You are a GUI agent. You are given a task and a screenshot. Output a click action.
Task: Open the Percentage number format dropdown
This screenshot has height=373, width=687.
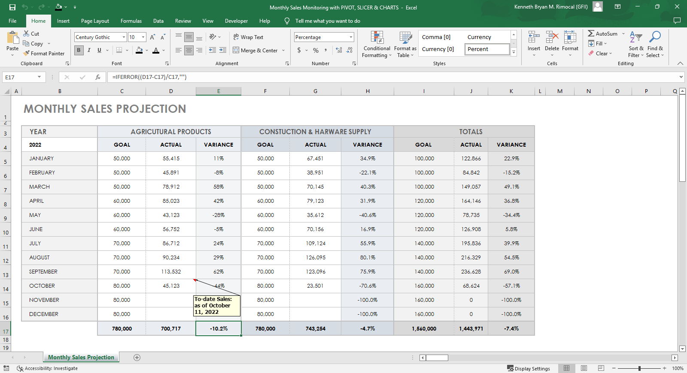351,37
